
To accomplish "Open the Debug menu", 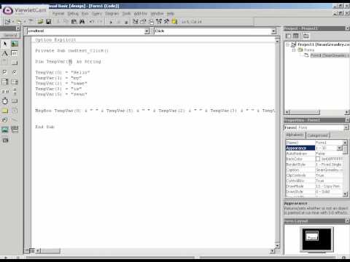I will [73, 14].
